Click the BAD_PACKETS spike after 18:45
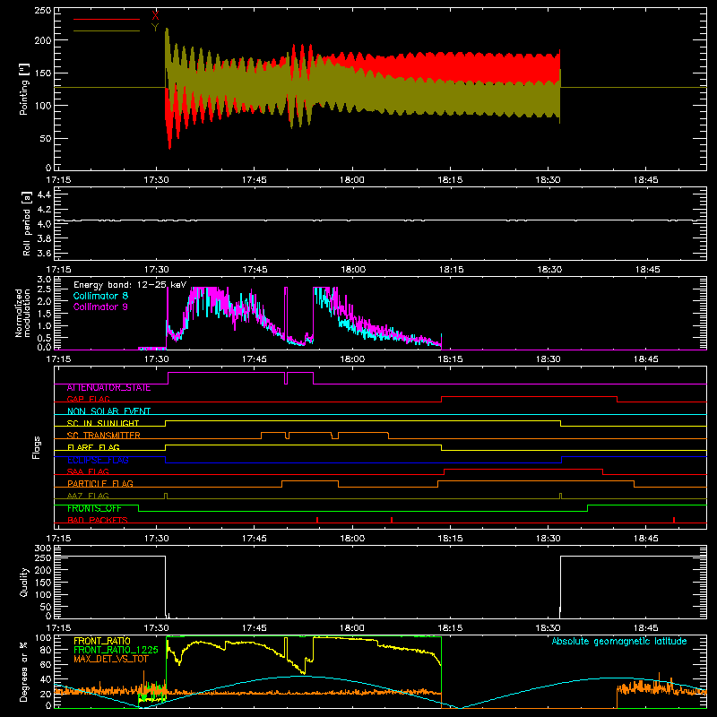Viewport: 717px width, 717px height. click(674, 520)
